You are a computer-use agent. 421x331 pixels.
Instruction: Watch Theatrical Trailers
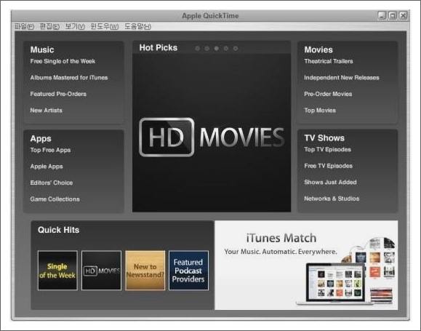coord(329,61)
